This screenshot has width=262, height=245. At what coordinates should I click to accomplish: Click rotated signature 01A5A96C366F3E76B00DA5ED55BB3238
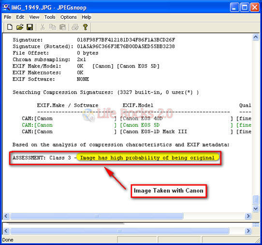pos(126,46)
